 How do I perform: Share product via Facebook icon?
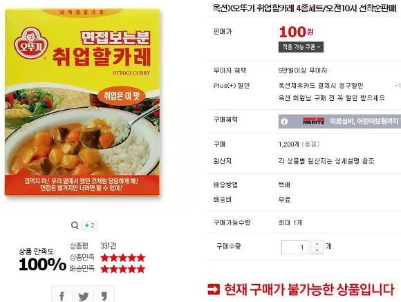coord(62,296)
